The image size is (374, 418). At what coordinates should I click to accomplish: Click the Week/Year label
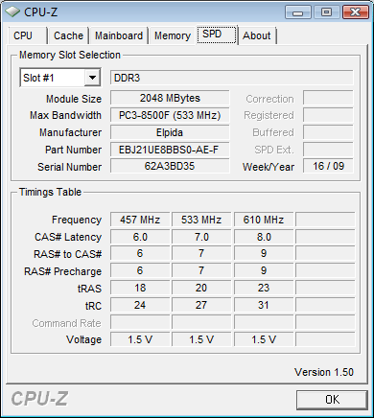(269, 167)
